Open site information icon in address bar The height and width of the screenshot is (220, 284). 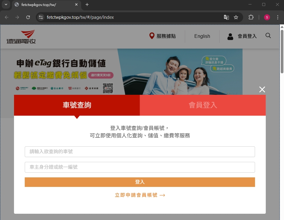tap(41, 17)
